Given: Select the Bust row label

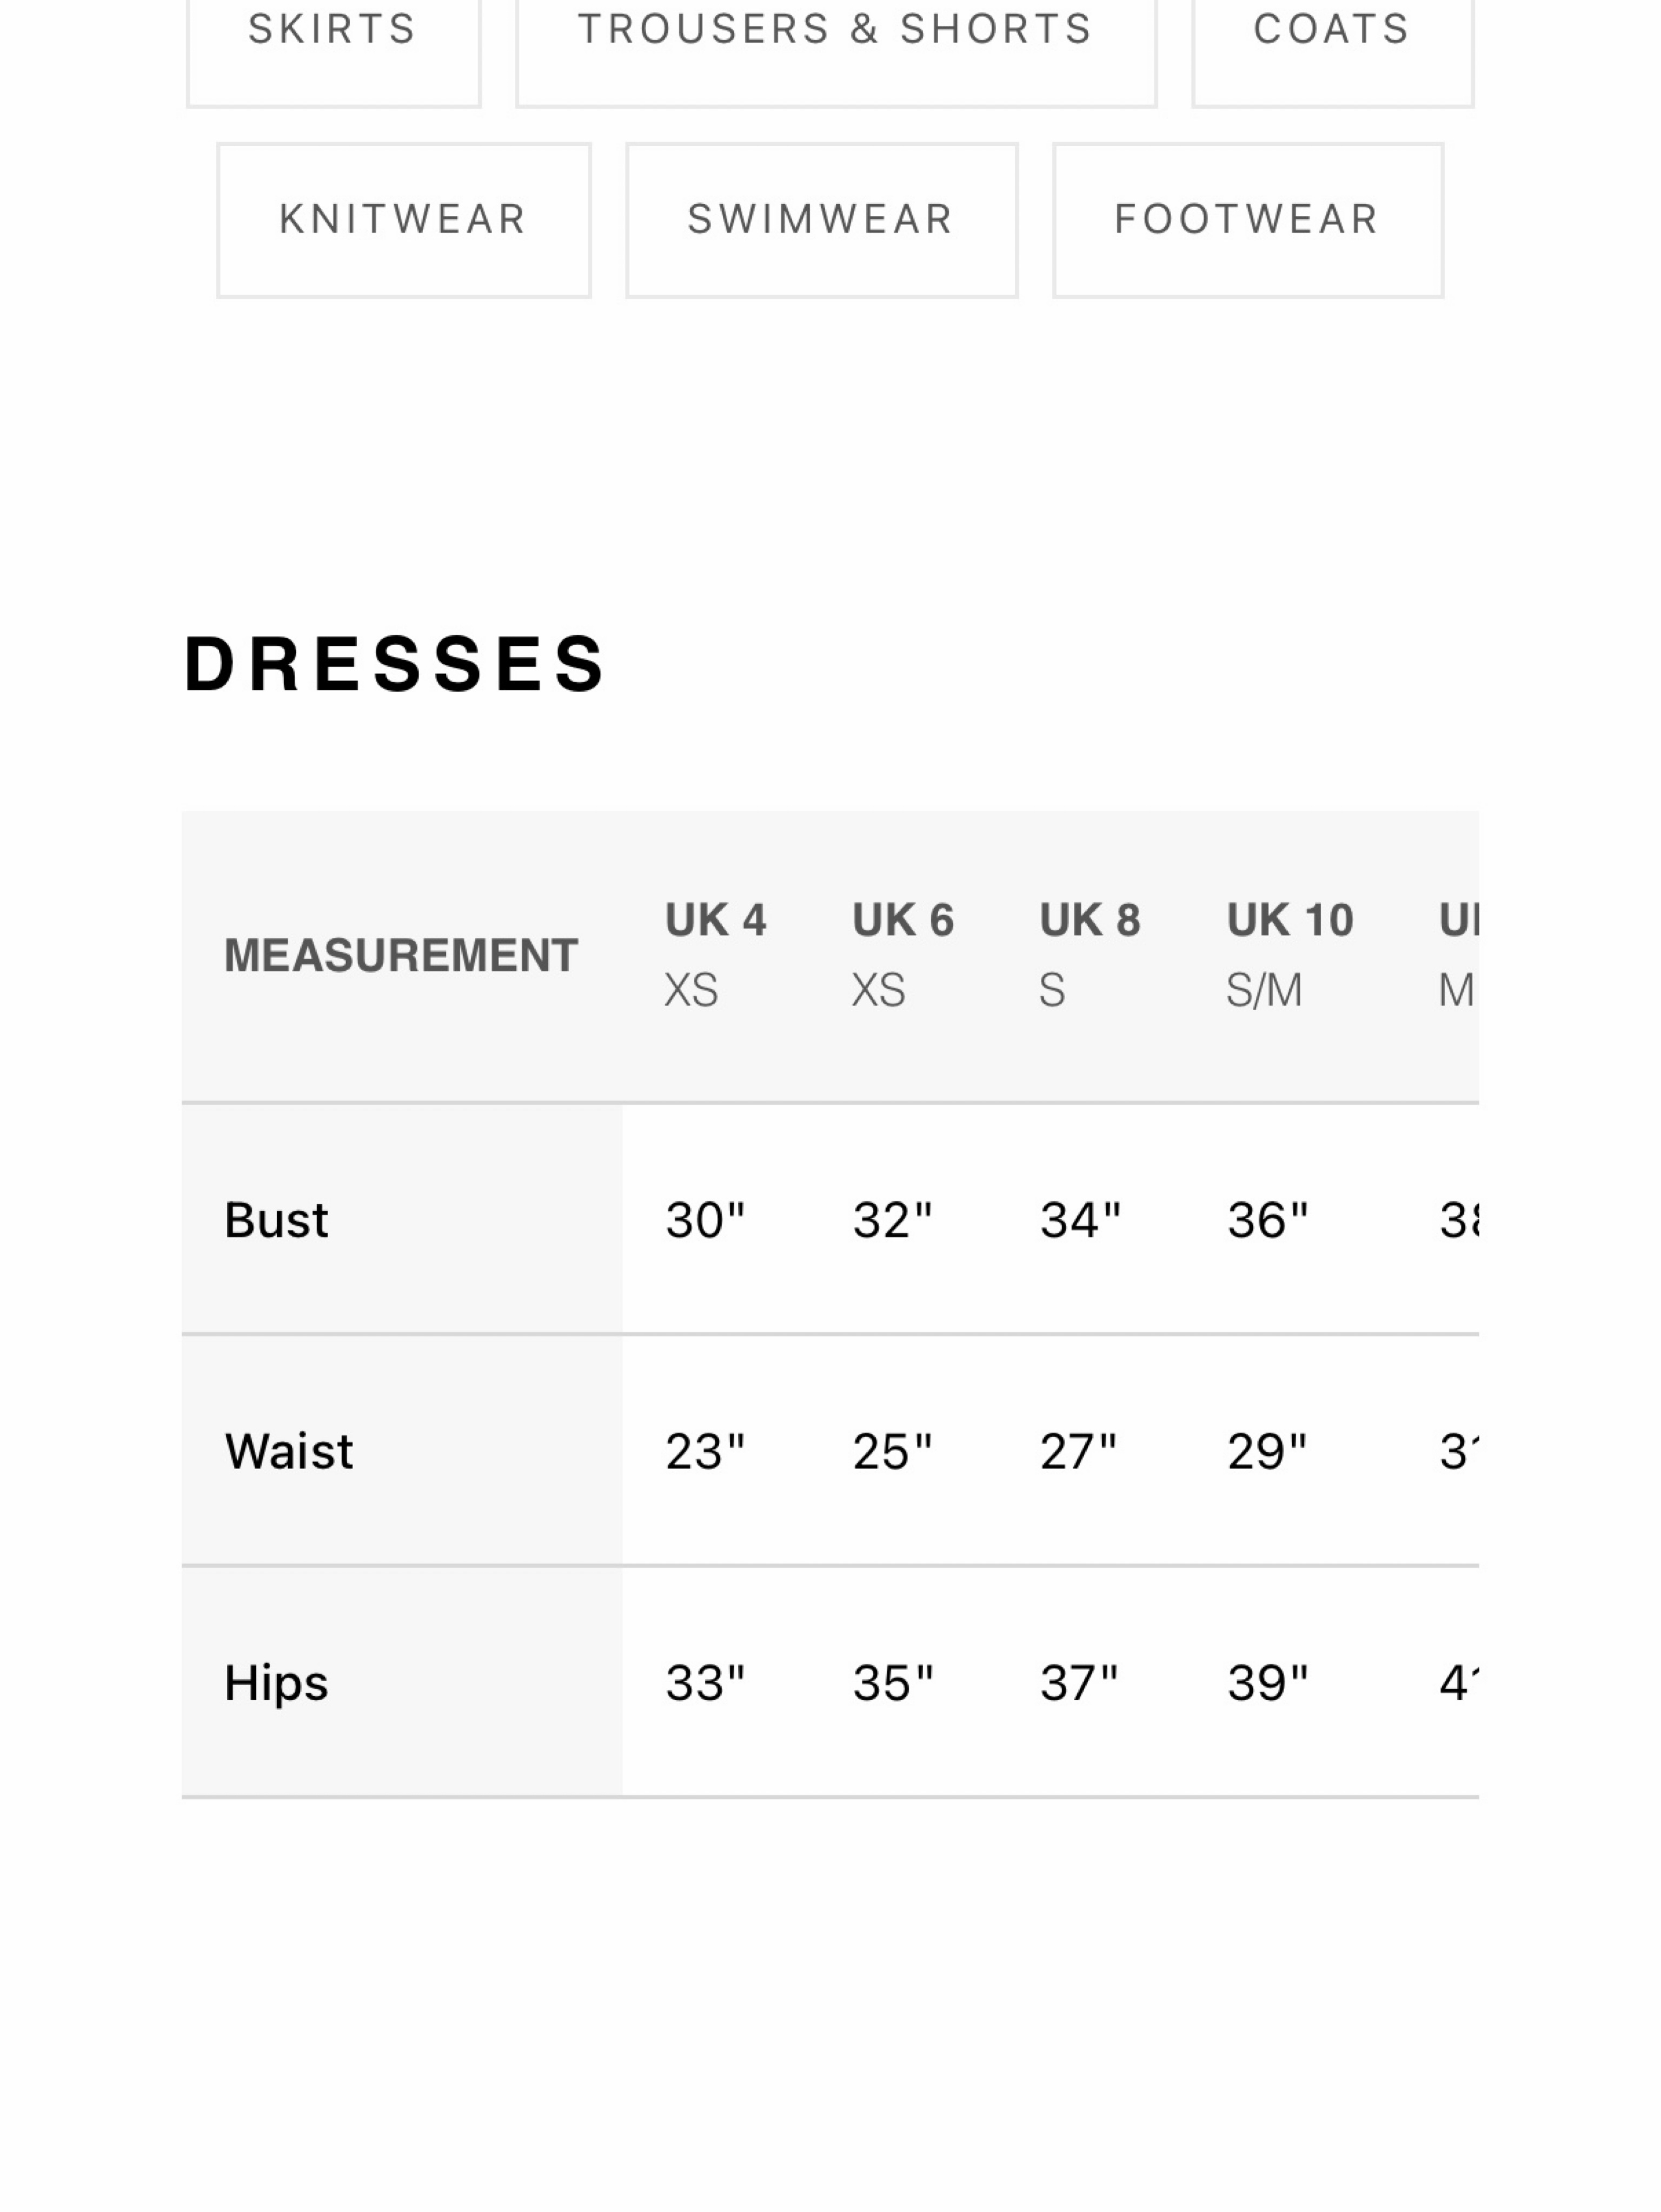Looking at the screenshot, I should (x=276, y=1220).
